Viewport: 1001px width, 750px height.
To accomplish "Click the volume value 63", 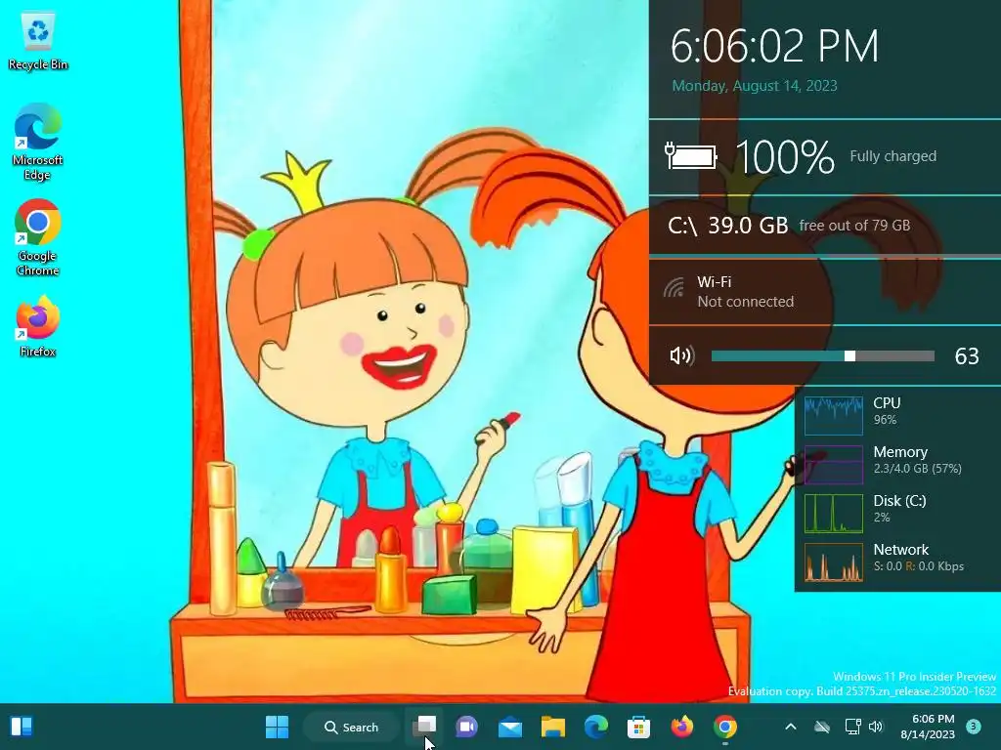I will [967, 355].
